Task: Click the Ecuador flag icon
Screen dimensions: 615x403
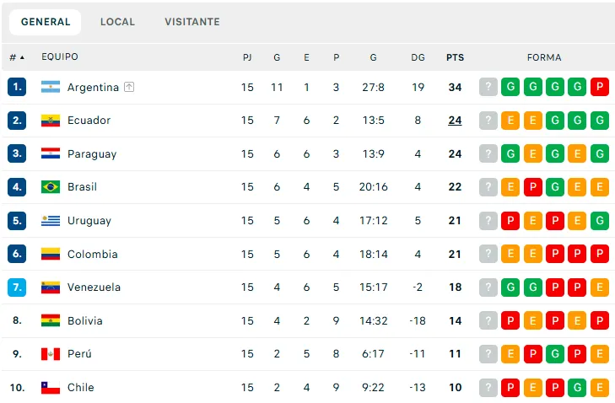Action: click(51, 121)
